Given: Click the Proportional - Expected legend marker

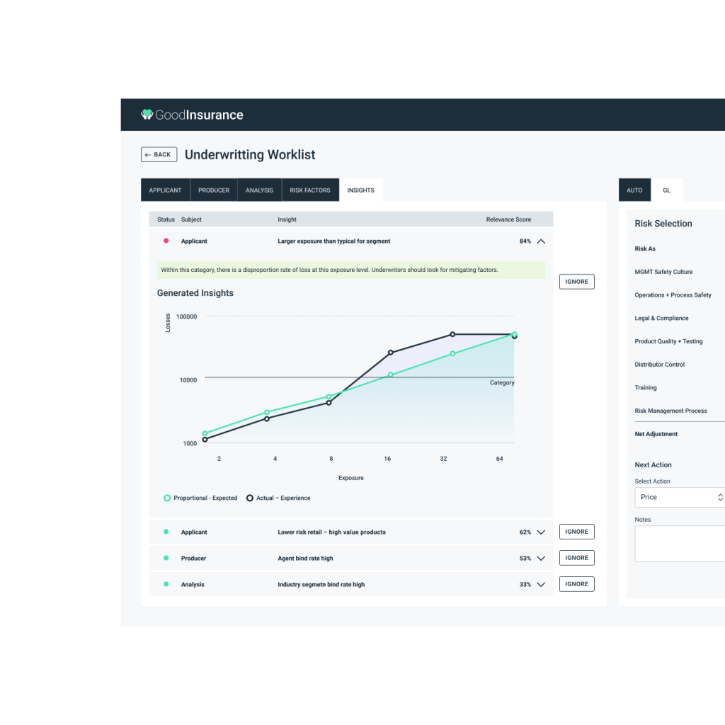Looking at the screenshot, I should click(x=167, y=498).
